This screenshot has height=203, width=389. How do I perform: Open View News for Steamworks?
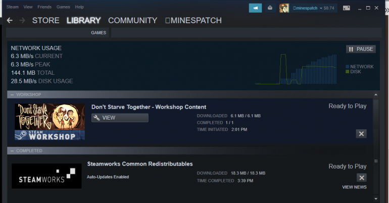coord(354,187)
